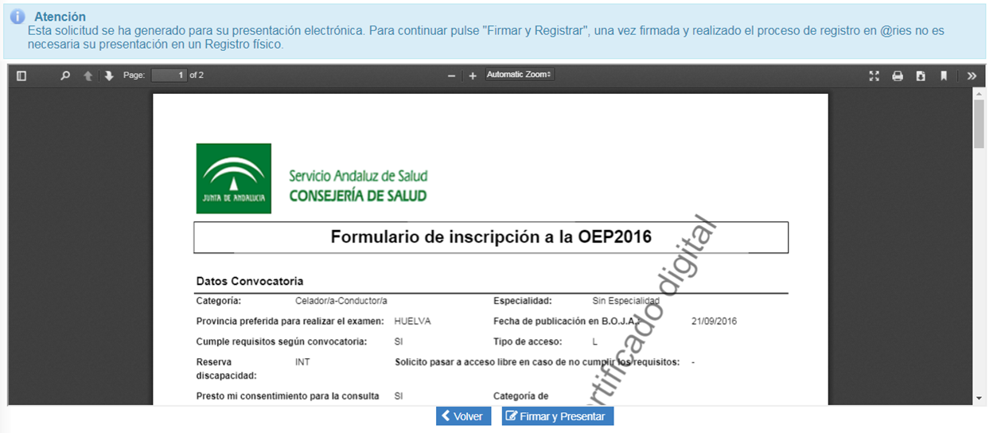This screenshot has height=433, width=1005.
Task: Click the page number input field
Action: (169, 75)
